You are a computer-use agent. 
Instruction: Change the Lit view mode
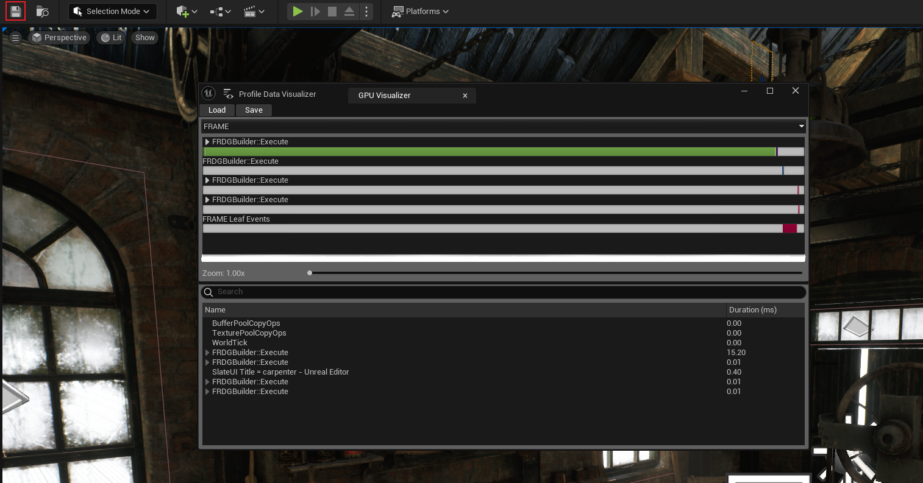pyautogui.click(x=112, y=38)
